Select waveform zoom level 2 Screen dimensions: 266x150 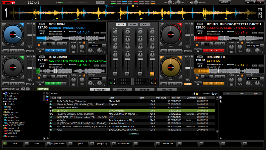260,13
